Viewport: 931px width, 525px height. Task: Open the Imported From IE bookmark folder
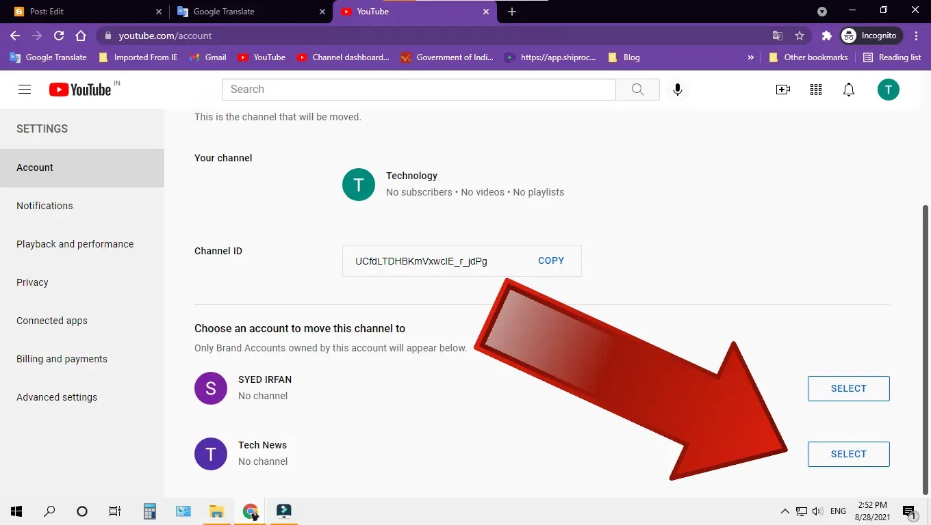[x=138, y=57]
